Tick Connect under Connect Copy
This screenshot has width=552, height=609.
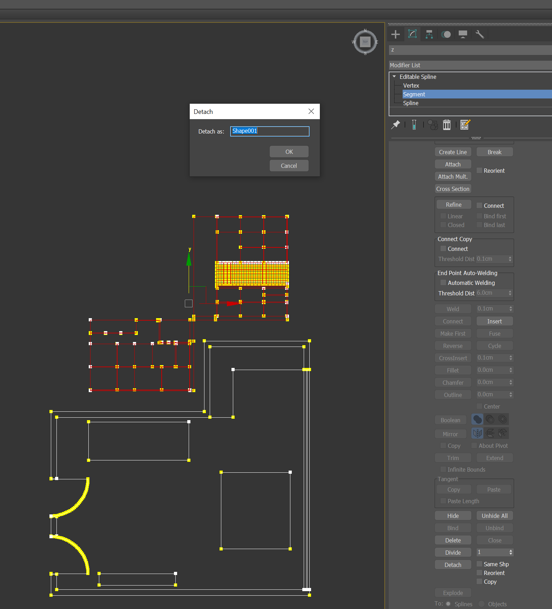[x=443, y=248]
